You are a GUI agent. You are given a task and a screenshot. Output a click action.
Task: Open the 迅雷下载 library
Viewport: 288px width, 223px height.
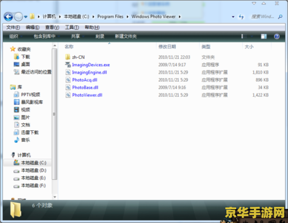[x=30, y=133]
